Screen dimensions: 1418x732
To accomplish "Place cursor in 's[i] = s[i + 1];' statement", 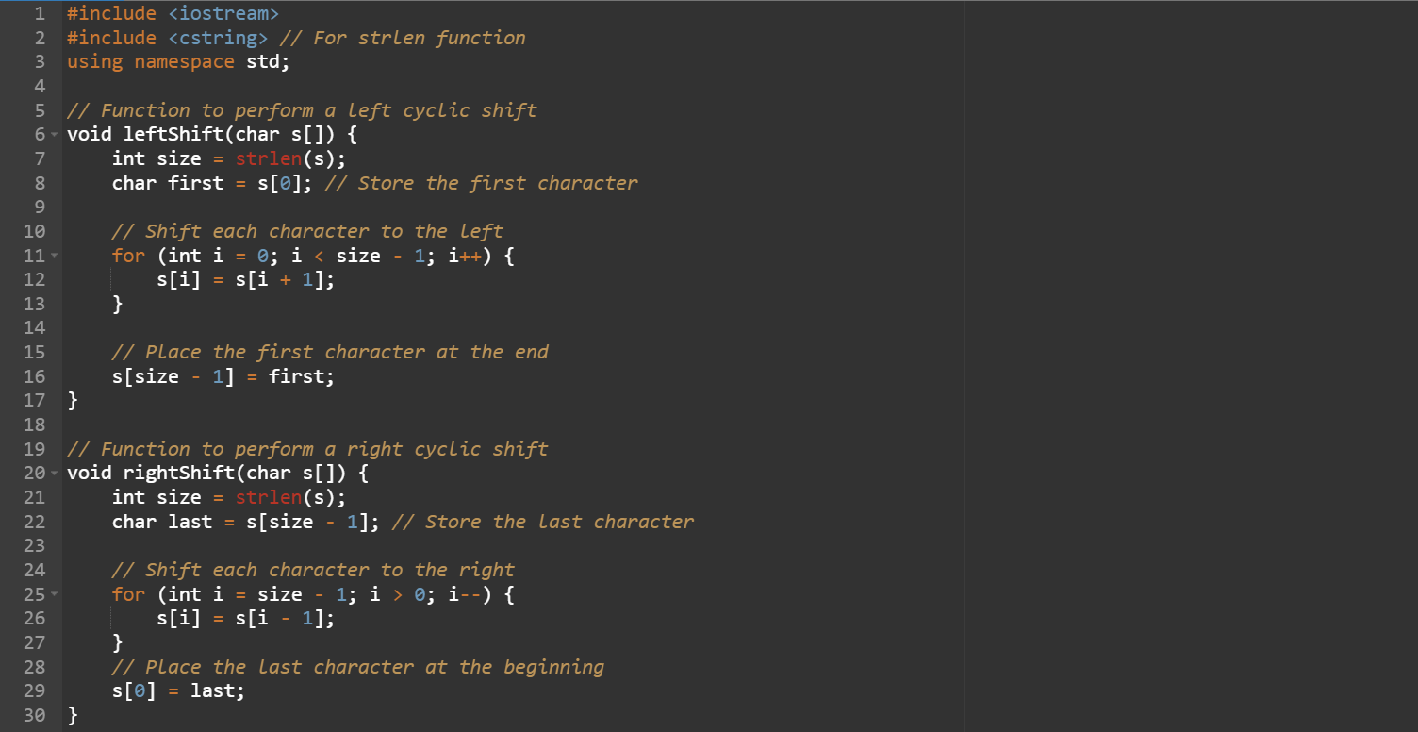I will (245, 280).
